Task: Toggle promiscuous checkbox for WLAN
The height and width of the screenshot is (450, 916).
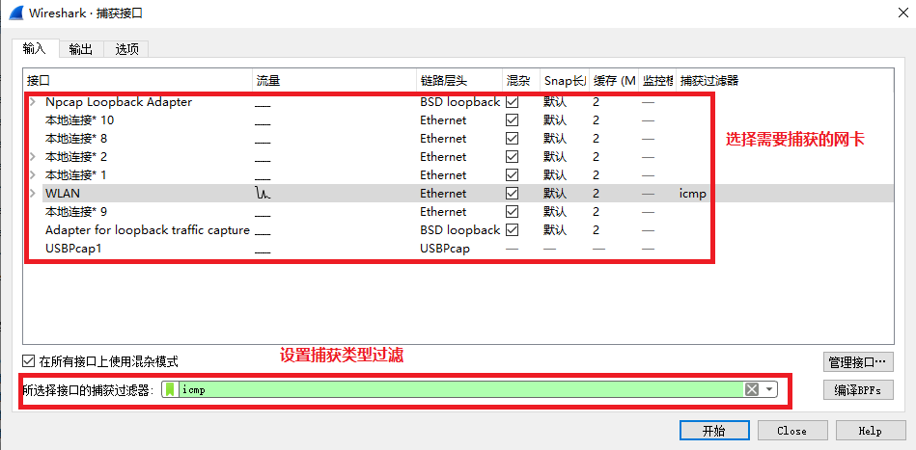Action: point(513,194)
